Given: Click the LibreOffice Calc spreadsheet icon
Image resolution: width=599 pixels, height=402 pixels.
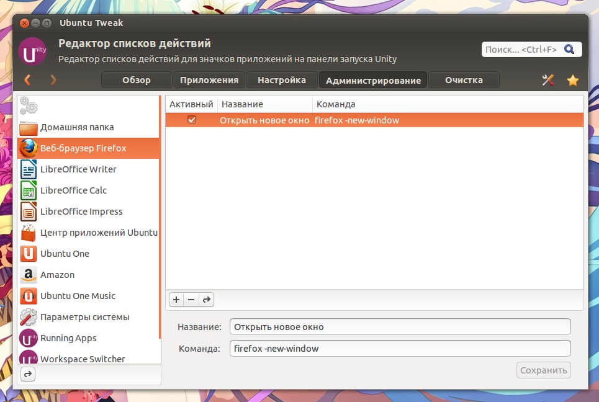Looking at the screenshot, I should [29, 190].
